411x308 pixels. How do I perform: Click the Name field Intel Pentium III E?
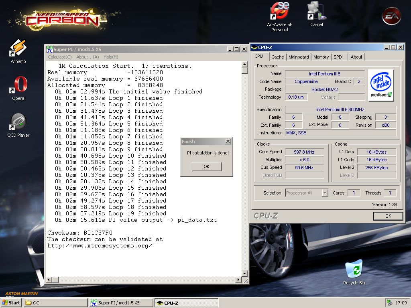[324, 74]
